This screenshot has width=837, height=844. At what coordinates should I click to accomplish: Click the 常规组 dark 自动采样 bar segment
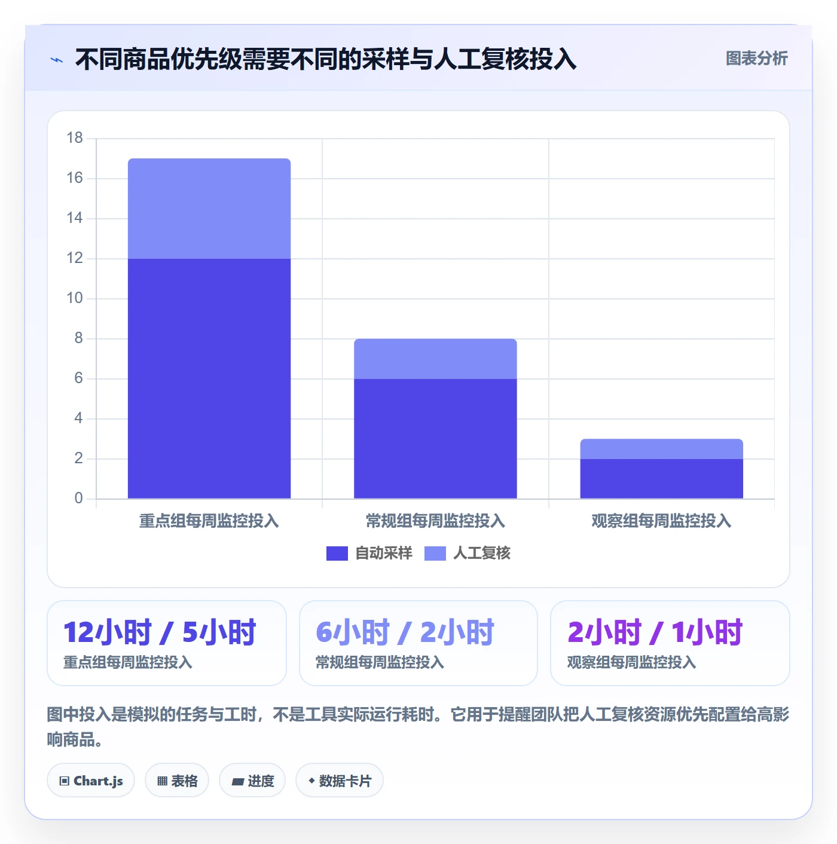pyautogui.click(x=435, y=438)
